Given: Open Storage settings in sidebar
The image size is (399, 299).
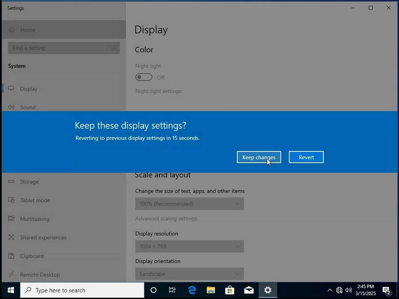Looking at the screenshot, I should (64, 181).
